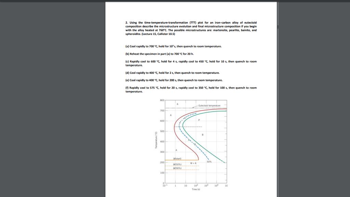Click the Eutectoid temperature annotation

click(209, 106)
